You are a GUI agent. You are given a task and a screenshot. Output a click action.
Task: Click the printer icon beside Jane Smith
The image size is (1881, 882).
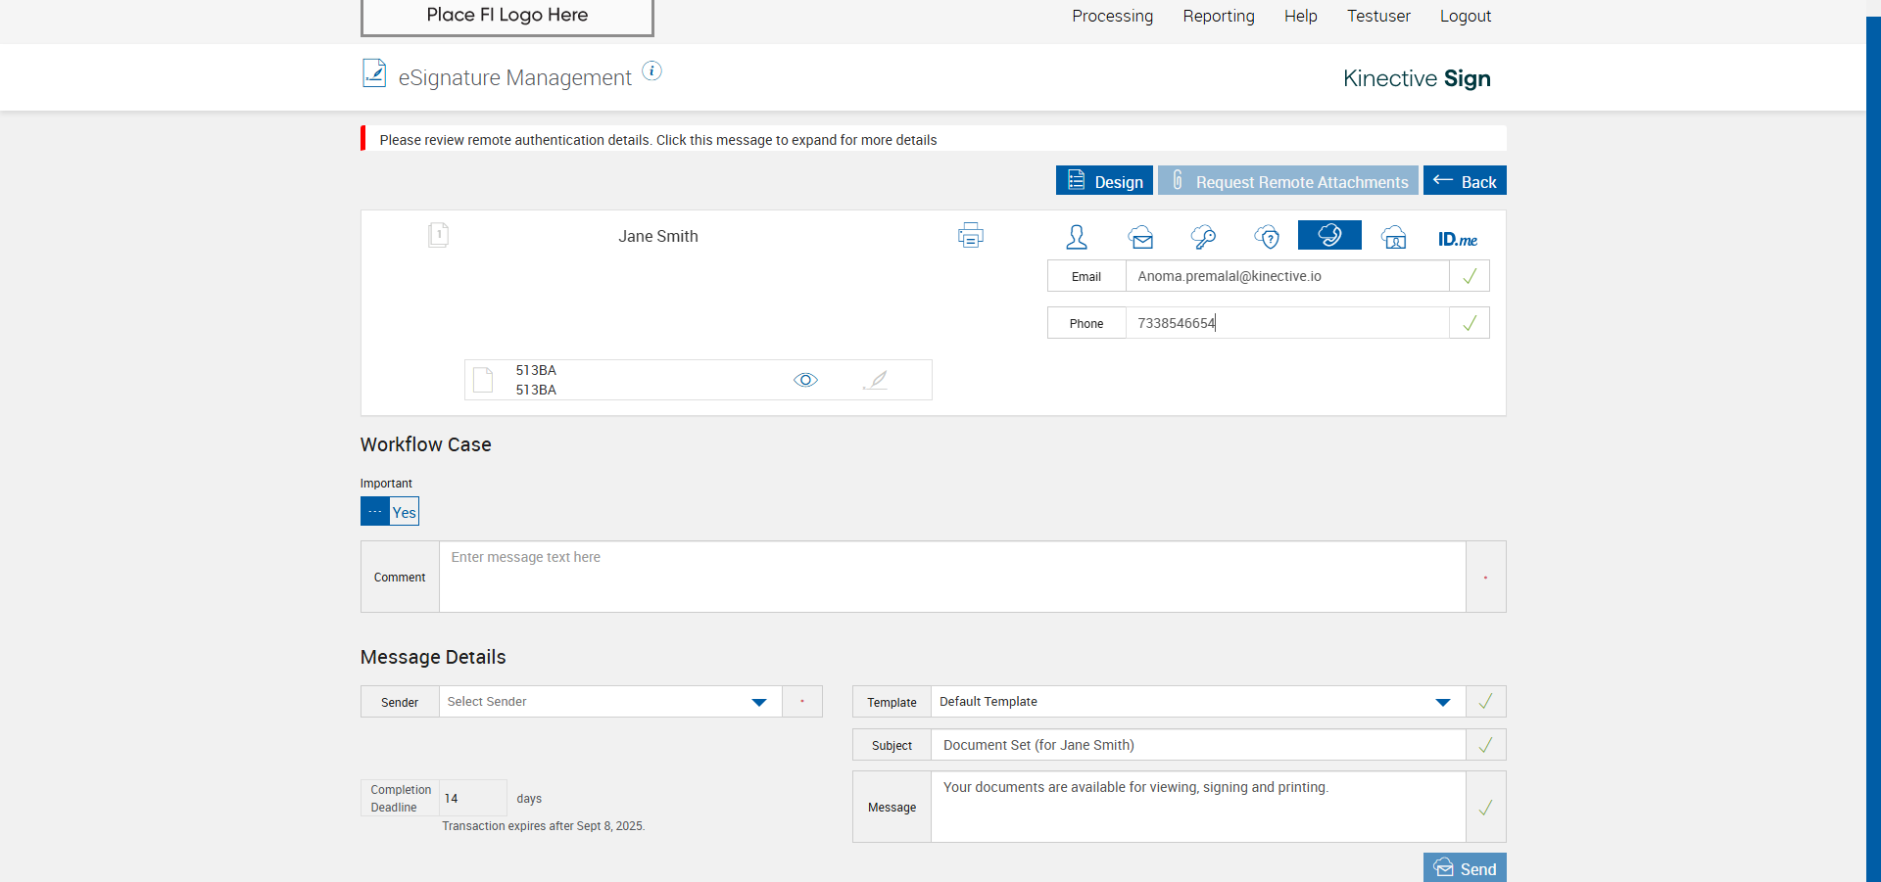click(x=970, y=236)
